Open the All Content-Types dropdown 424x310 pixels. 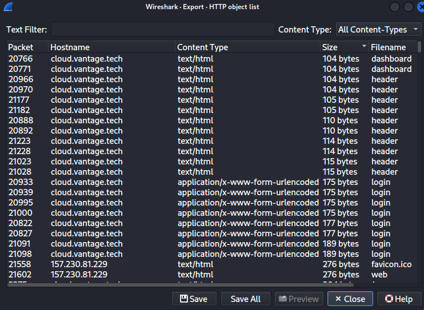(378, 29)
